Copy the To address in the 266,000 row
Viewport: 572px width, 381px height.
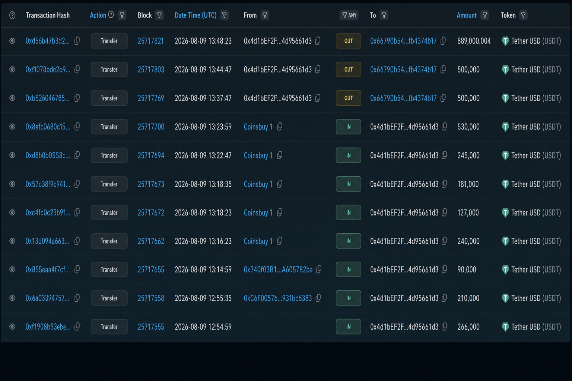point(444,327)
